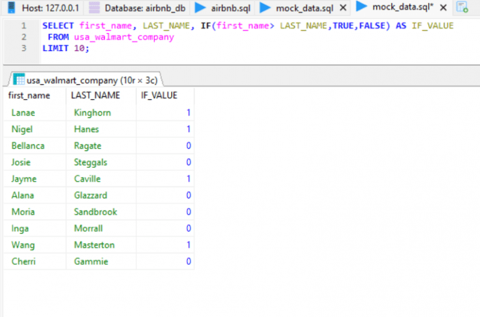Click the usa_walmart_company table name in query
Image resolution: width=480 pixels, height=317 pixels.
click(124, 37)
